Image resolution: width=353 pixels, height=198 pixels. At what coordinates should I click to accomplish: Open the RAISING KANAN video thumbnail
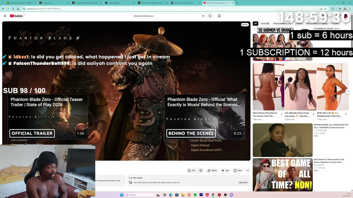pos(283,140)
